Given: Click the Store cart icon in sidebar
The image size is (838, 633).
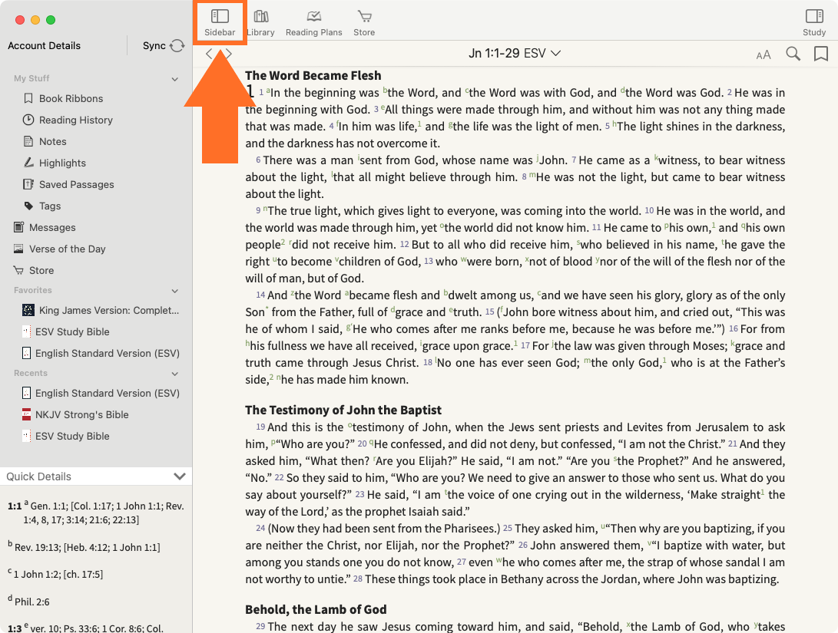Looking at the screenshot, I should coord(18,270).
